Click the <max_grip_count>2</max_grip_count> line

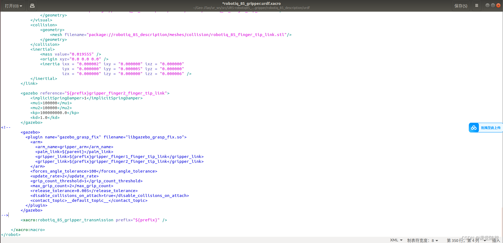(x=72, y=186)
